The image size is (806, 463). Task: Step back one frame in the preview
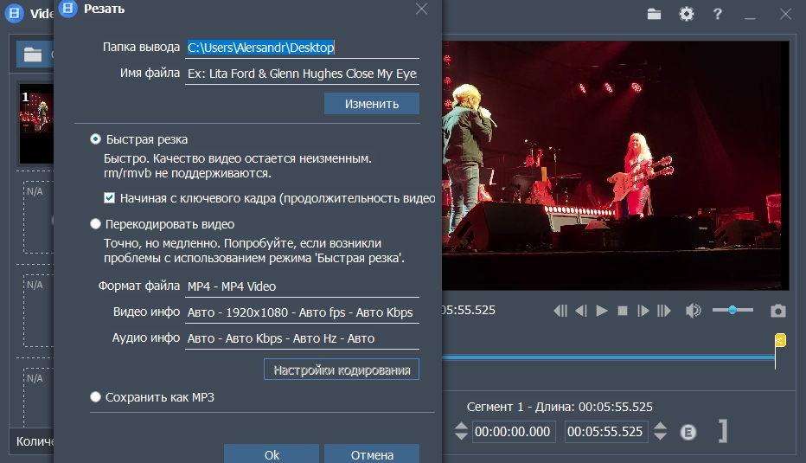tap(581, 311)
